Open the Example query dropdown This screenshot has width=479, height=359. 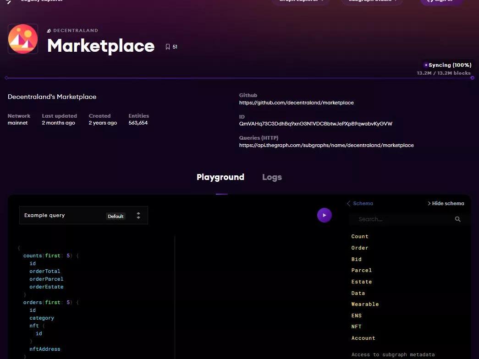click(64, 215)
